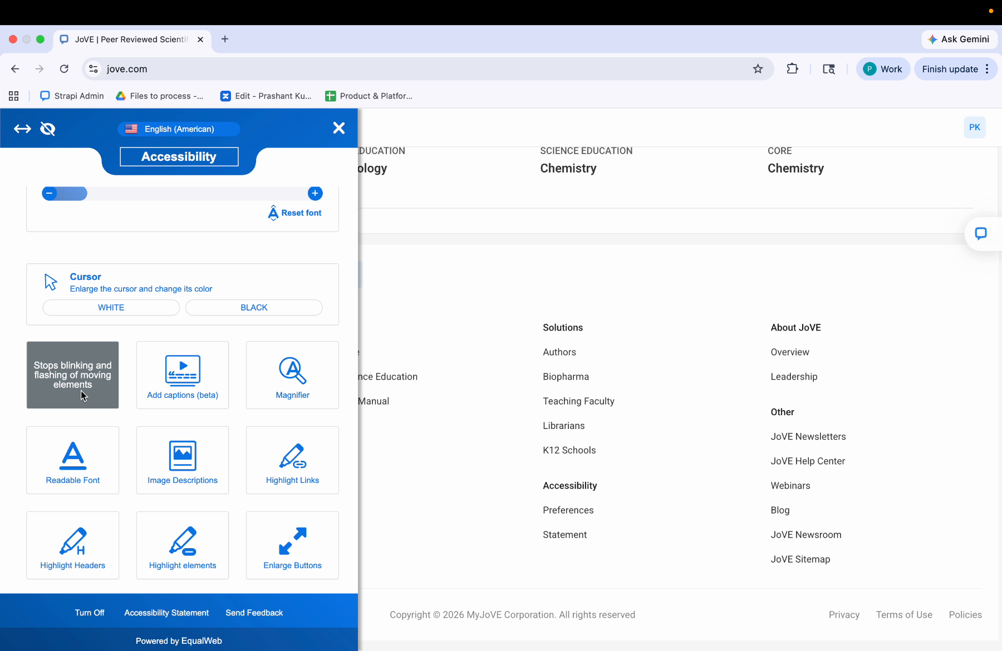Open the Privacy footer link
This screenshot has height=651, width=1002.
pyautogui.click(x=844, y=615)
